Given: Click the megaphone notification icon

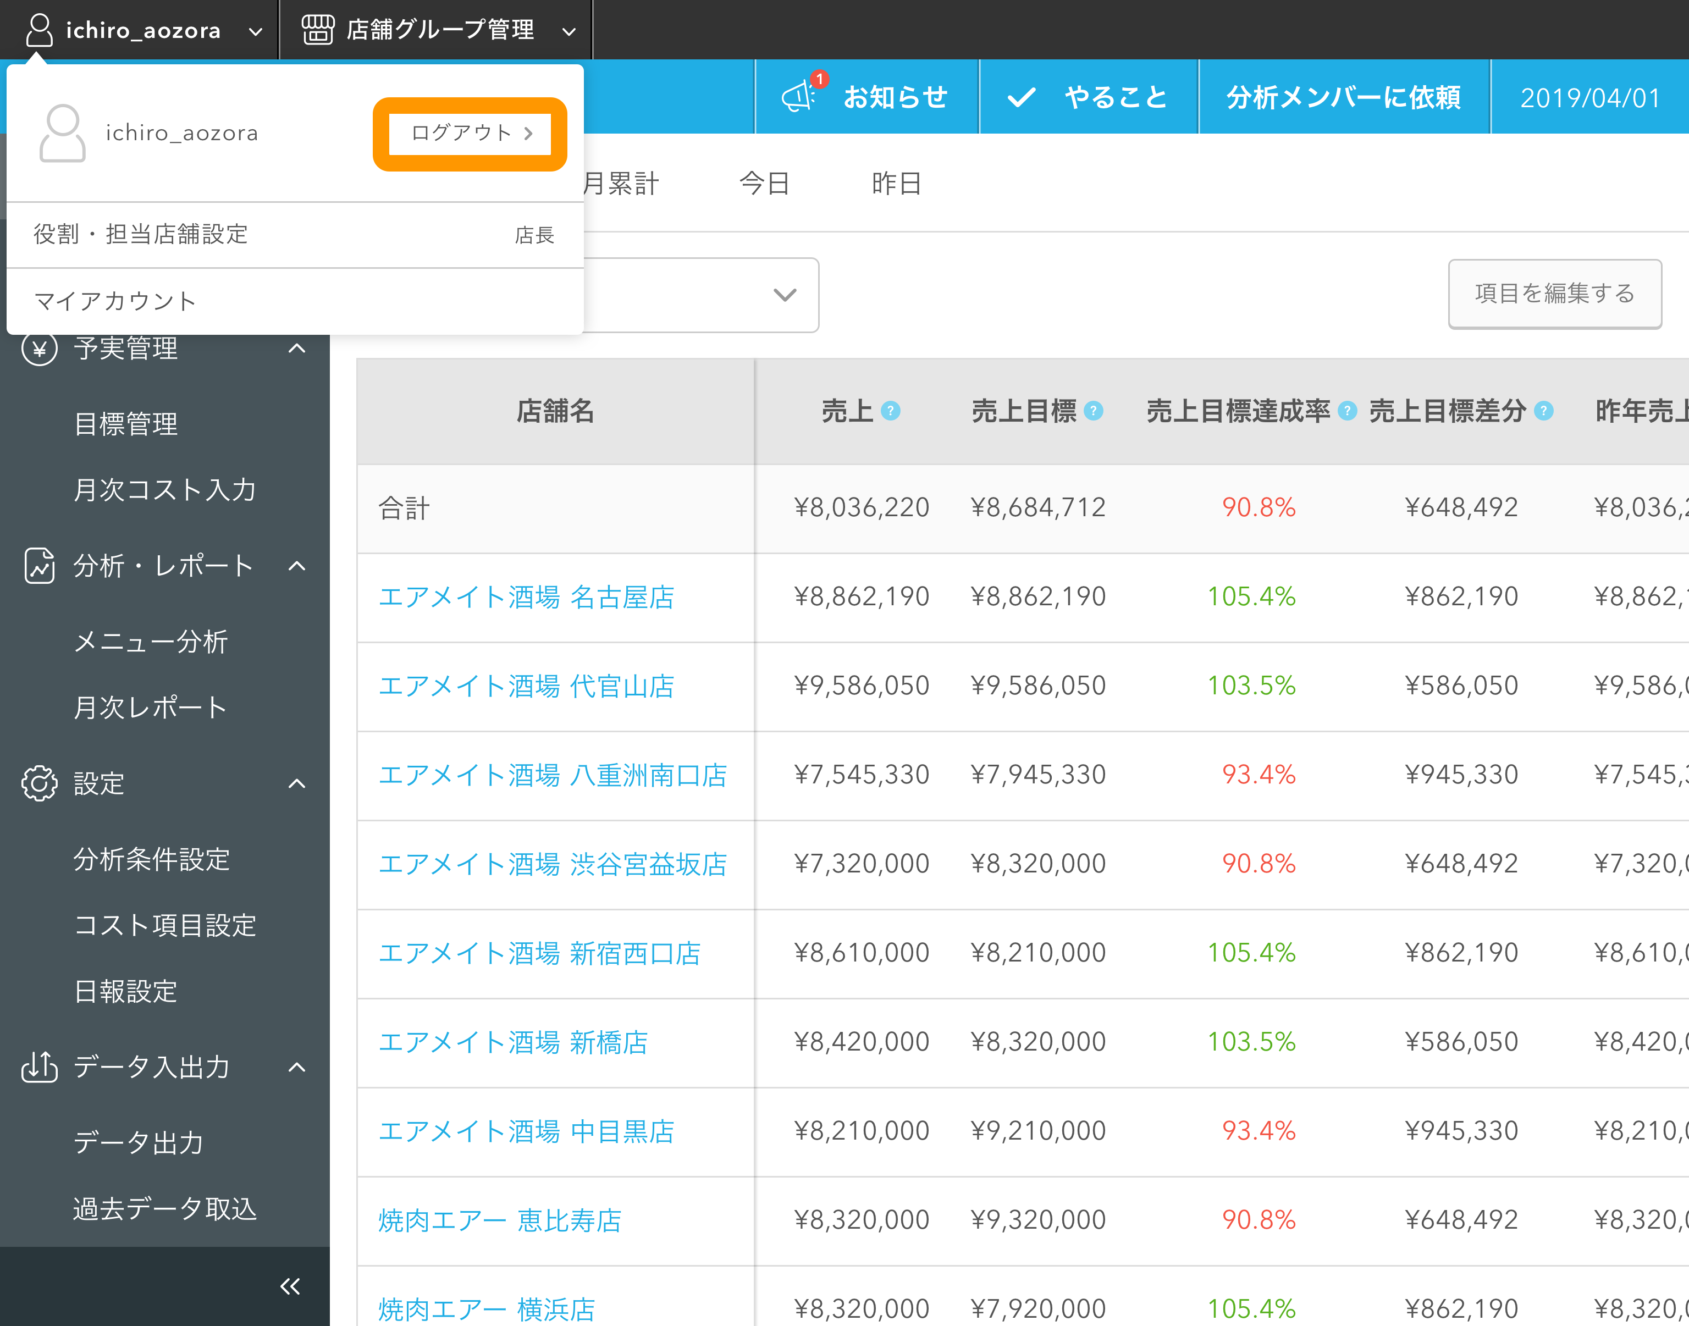Looking at the screenshot, I should [798, 97].
